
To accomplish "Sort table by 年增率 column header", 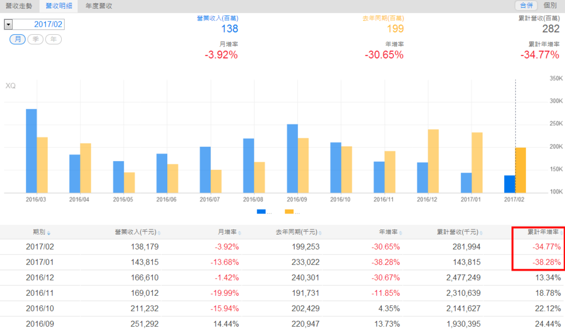I will pyautogui.click(x=390, y=232).
